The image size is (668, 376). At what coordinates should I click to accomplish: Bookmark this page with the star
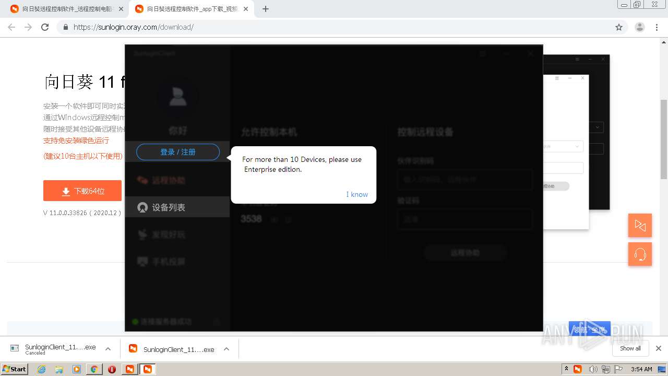pyautogui.click(x=619, y=27)
